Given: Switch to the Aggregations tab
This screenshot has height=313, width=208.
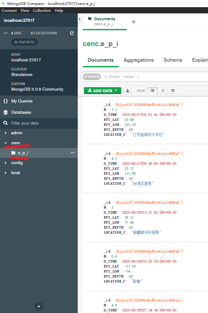Looking at the screenshot, I should pyautogui.click(x=138, y=60).
